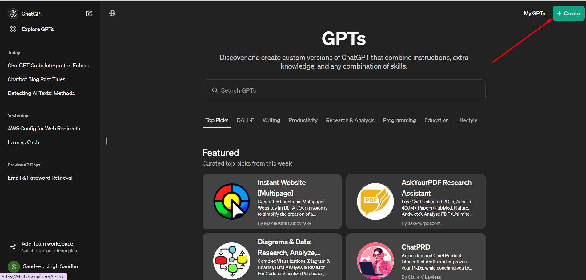Click the globe icon near the top
The image size is (586, 280).
[x=112, y=13]
